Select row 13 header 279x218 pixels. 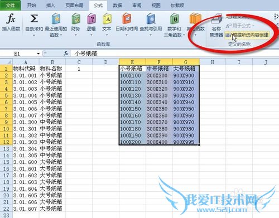click(x=6, y=149)
